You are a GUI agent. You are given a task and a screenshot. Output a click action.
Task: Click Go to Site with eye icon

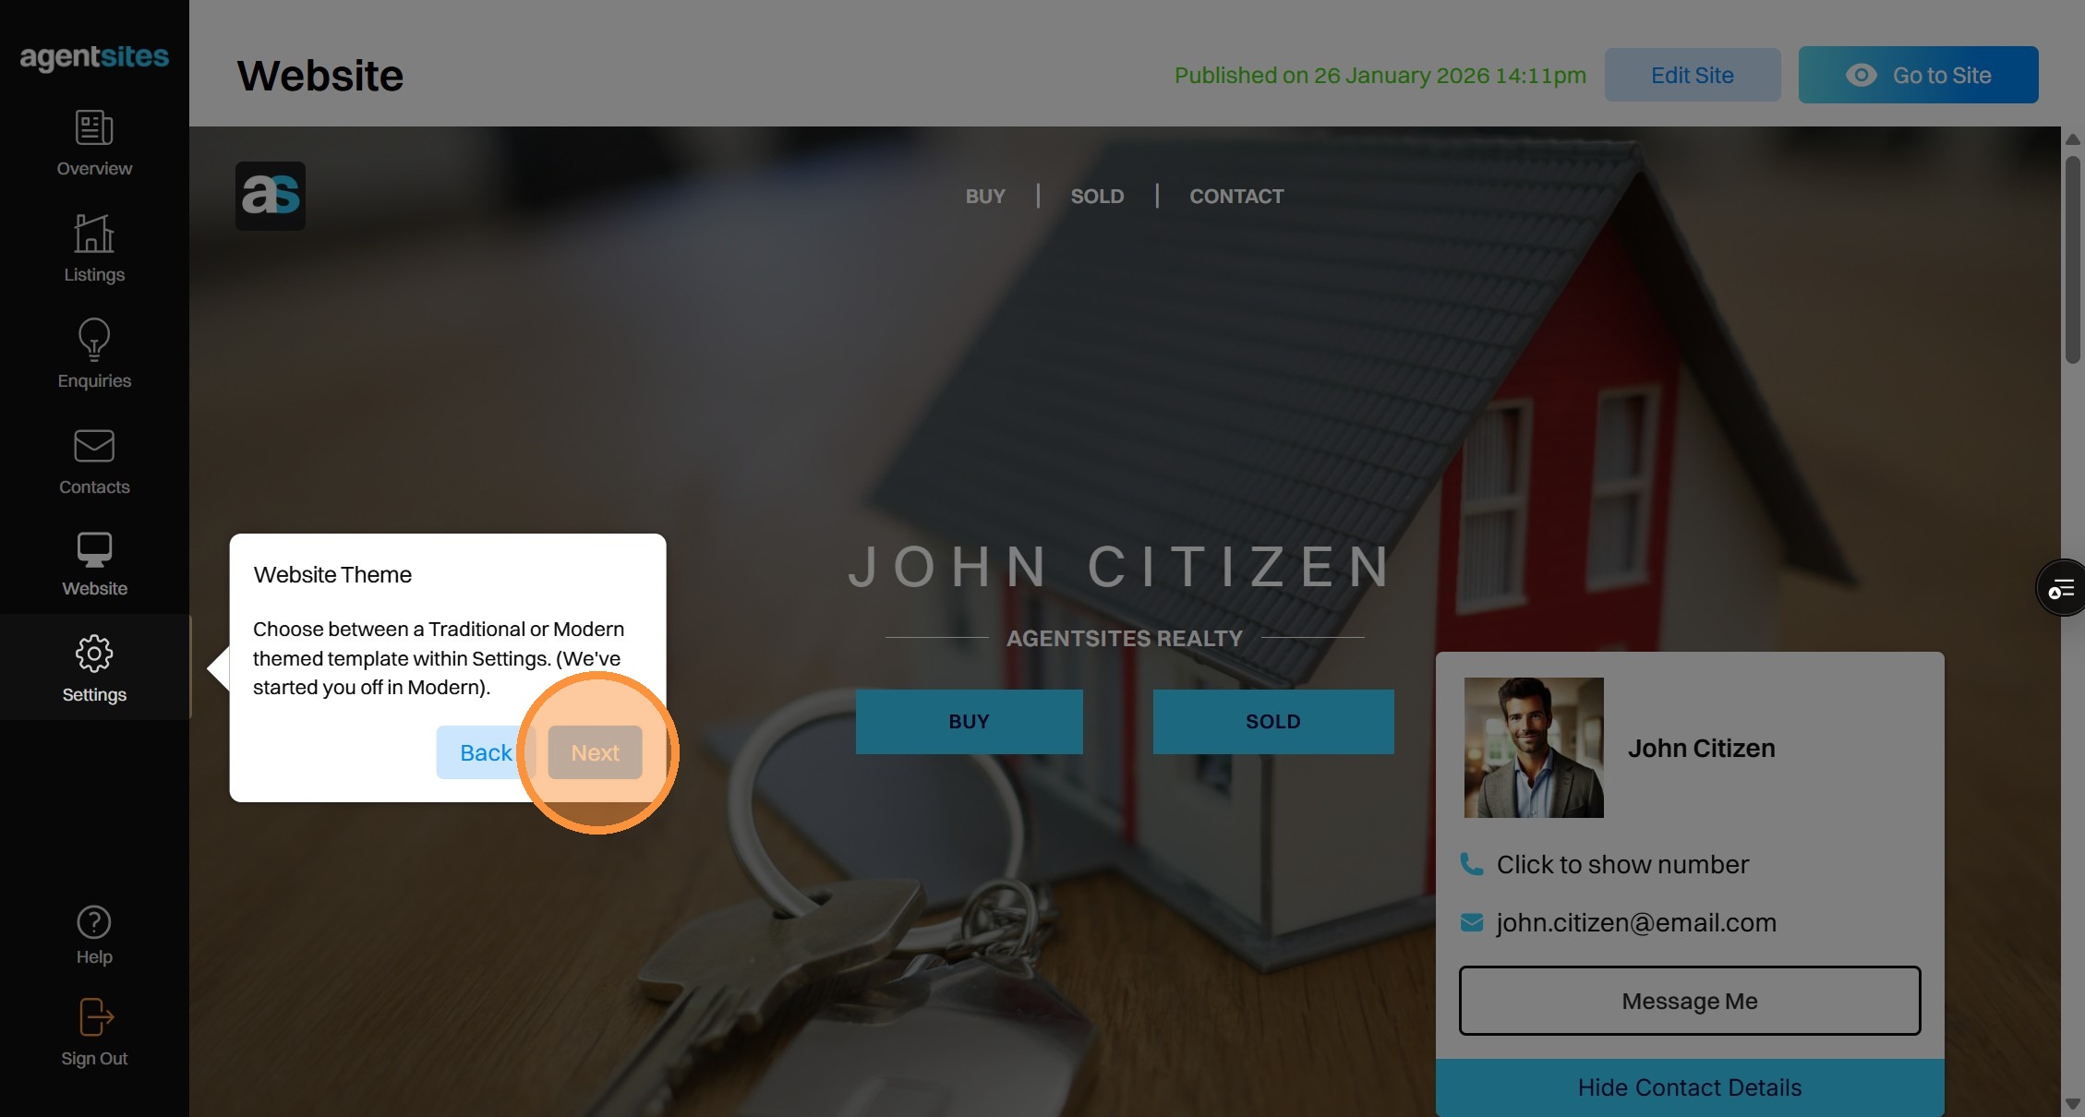pos(1918,75)
